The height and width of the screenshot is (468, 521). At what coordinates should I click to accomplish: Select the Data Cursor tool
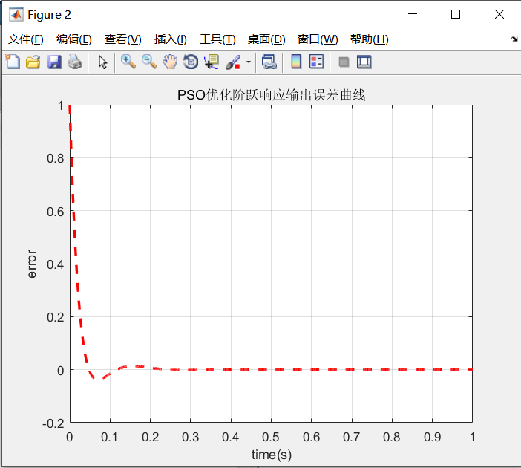point(212,62)
